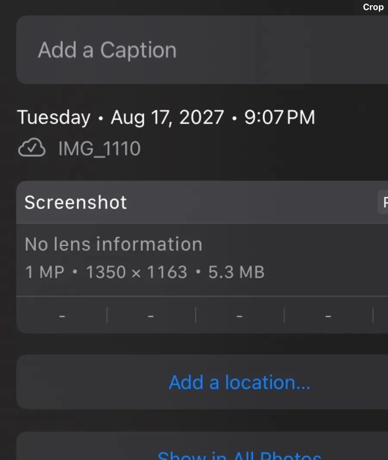Click the Add a location link
Image resolution: width=388 pixels, height=460 pixels.
[239, 382]
